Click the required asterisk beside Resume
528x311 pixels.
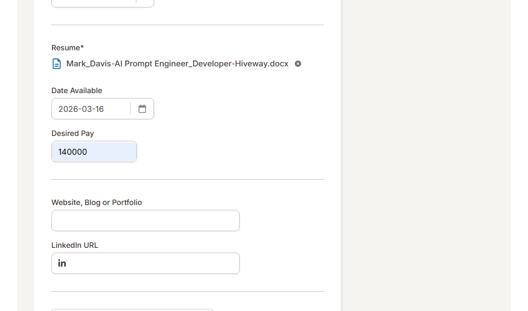82,47
